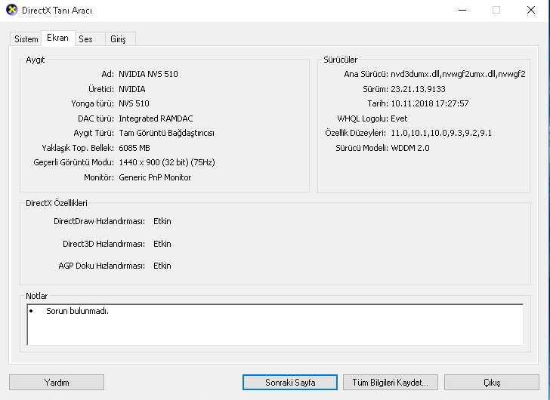Exit using the Çıkış button
This screenshot has width=550, height=400.
(492, 382)
